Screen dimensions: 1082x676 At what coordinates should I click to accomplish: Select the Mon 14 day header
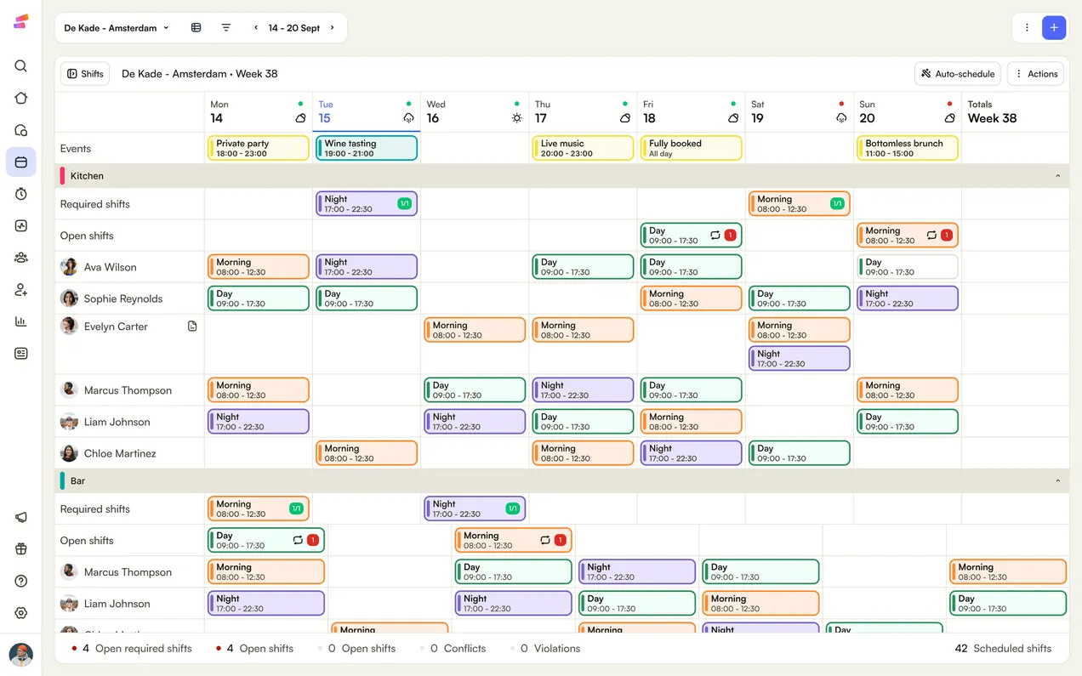tap(259, 111)
